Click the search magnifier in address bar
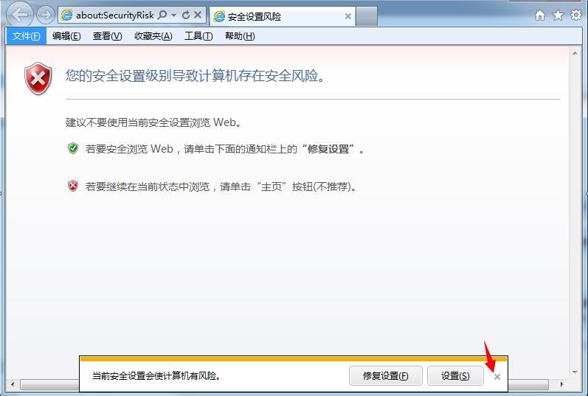 click(162, 15)
